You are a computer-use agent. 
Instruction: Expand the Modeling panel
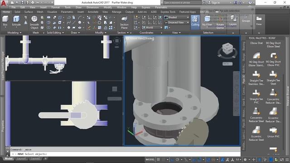[x=14, y=33]
